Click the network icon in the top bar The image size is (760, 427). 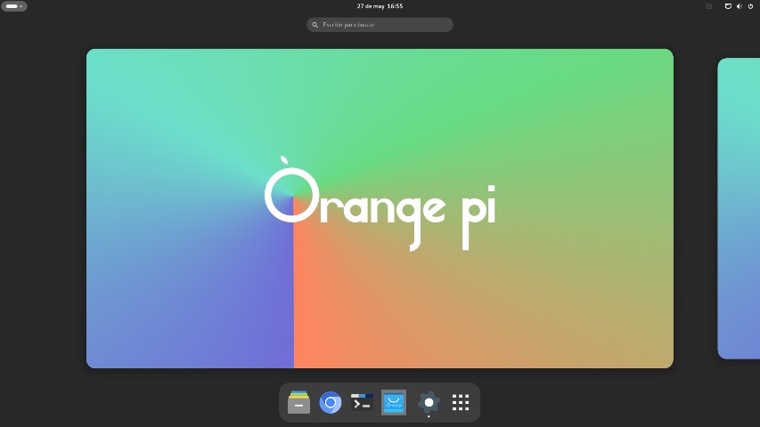728,6
